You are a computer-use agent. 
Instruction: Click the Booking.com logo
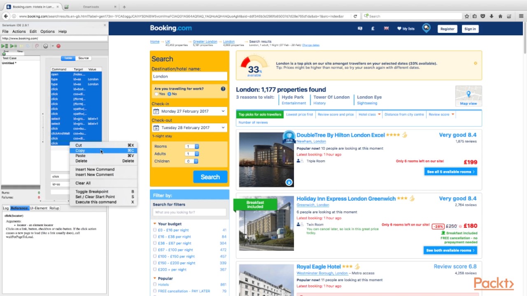pyautogui.click(x=171, y=28)
